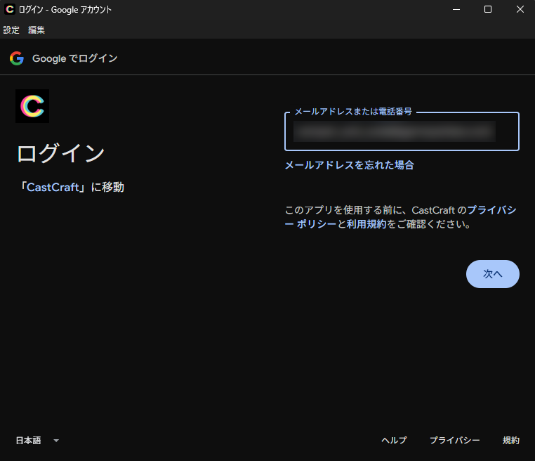535x461 pixels.
Task: Open the 利用規約 link
Action: [366, 224]
